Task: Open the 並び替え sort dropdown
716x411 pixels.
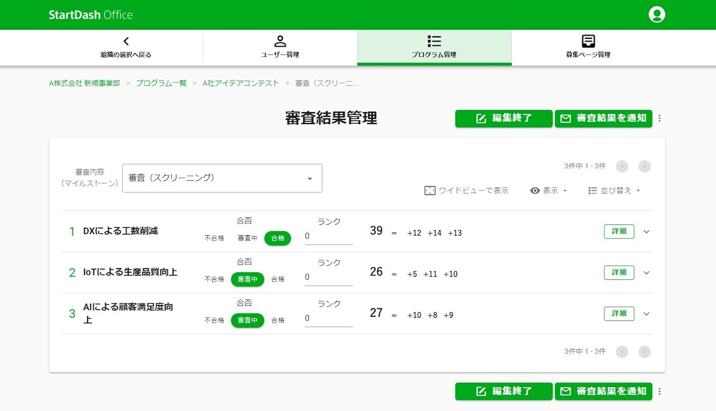Action: [x=614, y=191]
